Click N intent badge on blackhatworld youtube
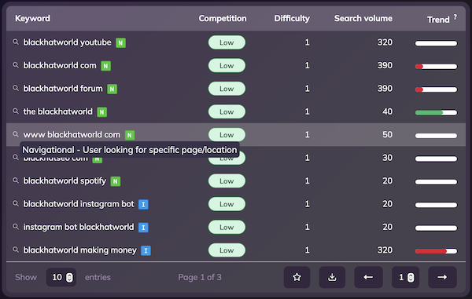The image size is (472, 299). coord(120,43)
